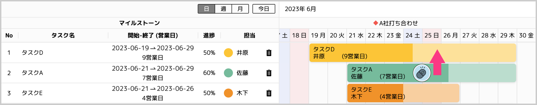The height and width of the screenshot is (105, 537).
Task: Edit タスクA date range 2023-06-21→2023-06-29
Action: coord(153,69)
